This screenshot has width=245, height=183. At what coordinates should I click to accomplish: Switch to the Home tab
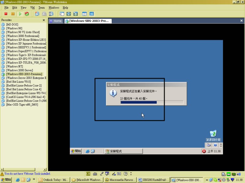tap(56, 21)
